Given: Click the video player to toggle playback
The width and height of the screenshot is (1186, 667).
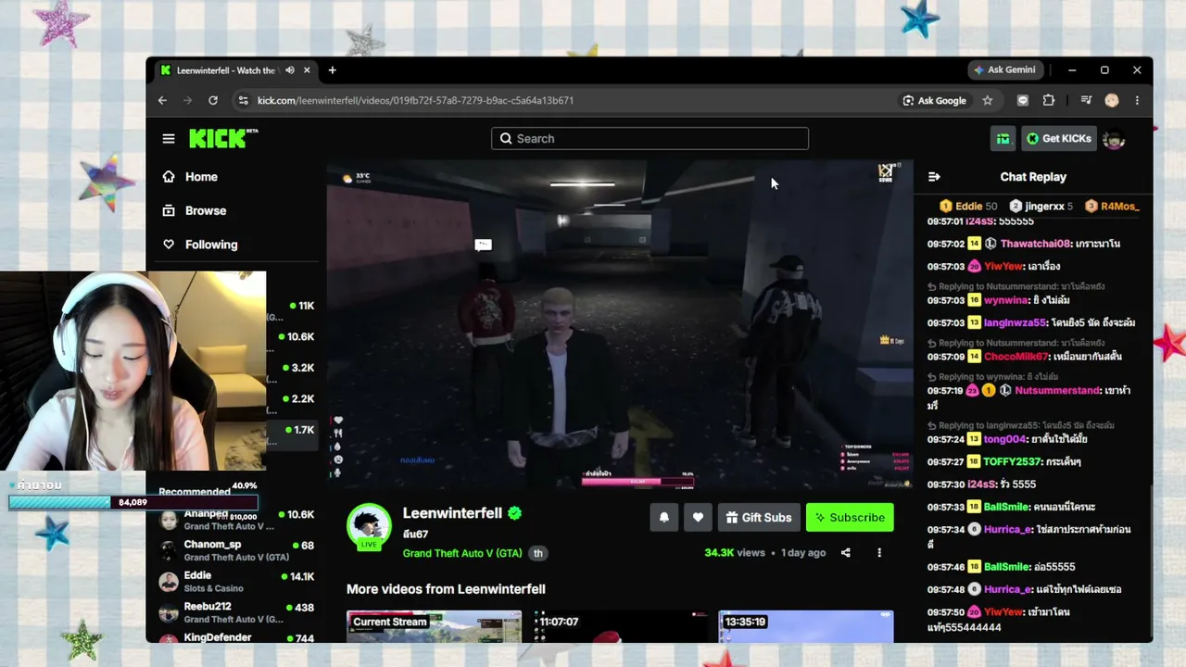Looking at the screenshot, I should pos(620,325).
